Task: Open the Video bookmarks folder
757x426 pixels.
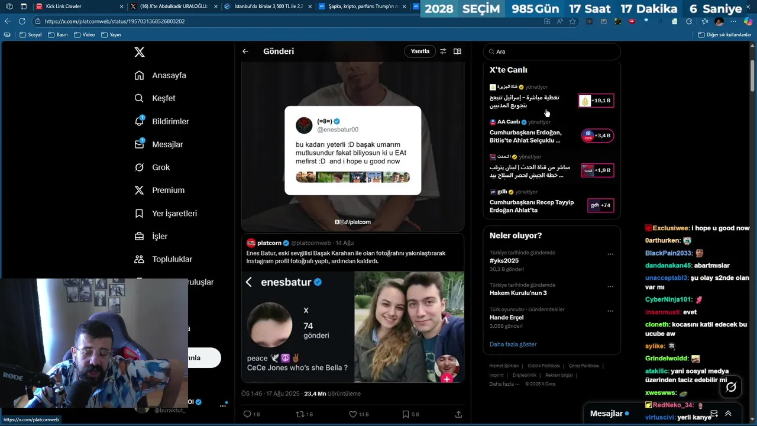Action: pyautogui.click(x=85, y=35)
